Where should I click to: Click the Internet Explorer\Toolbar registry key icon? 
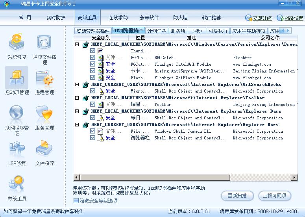[85, 98]
